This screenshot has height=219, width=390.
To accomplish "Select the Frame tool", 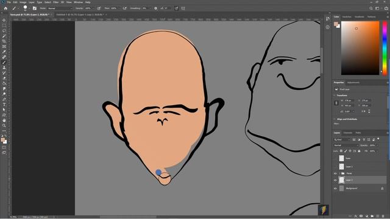I will pos(4,46).
